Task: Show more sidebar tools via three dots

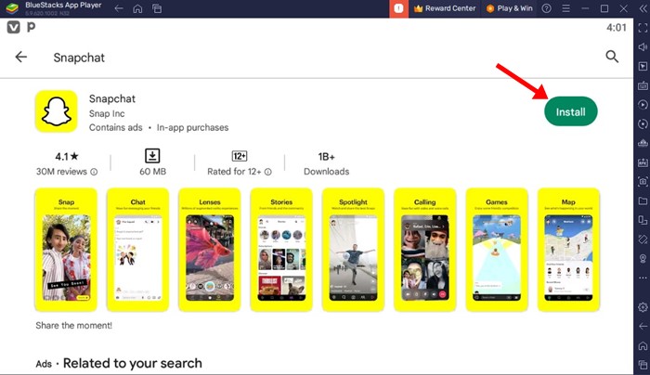Action: tap(643, 278)
